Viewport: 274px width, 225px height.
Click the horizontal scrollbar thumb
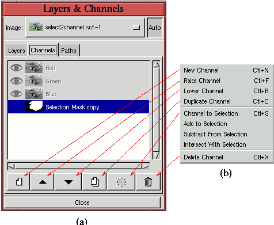[x=78, y=166]
